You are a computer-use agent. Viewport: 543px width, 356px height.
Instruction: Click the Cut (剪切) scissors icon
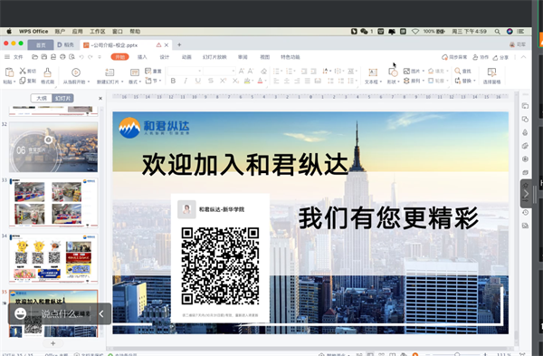(x=23, y=71)
